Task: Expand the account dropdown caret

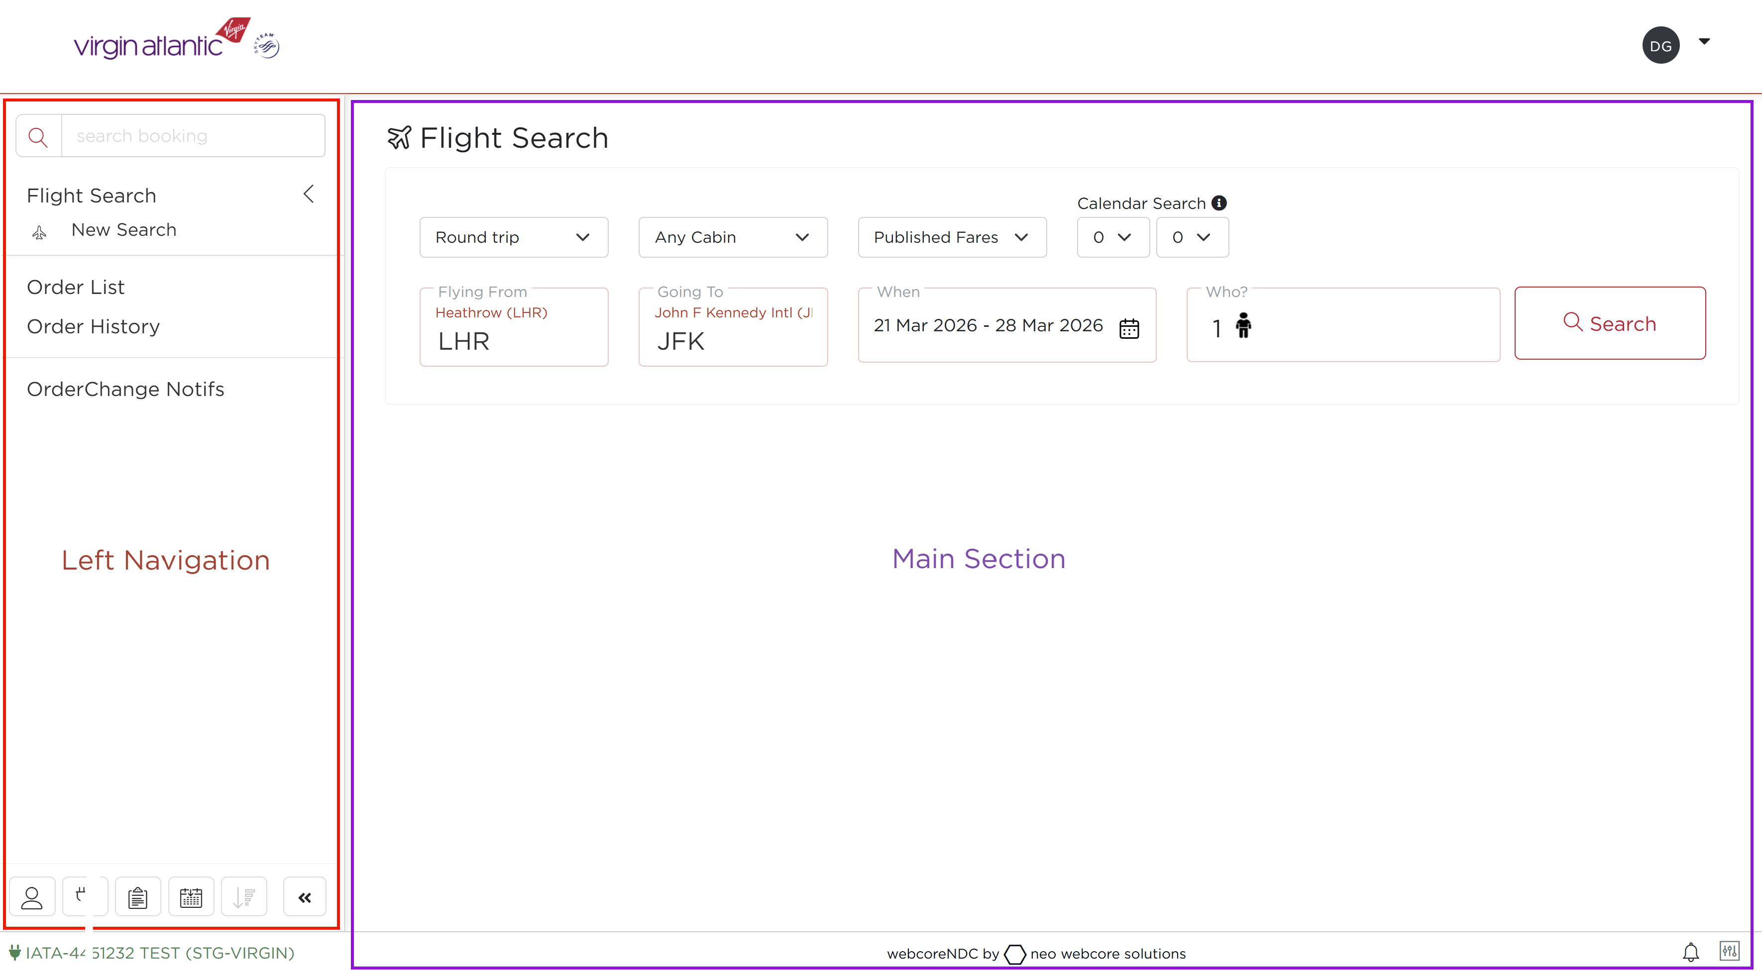Action: point(1704,42)
